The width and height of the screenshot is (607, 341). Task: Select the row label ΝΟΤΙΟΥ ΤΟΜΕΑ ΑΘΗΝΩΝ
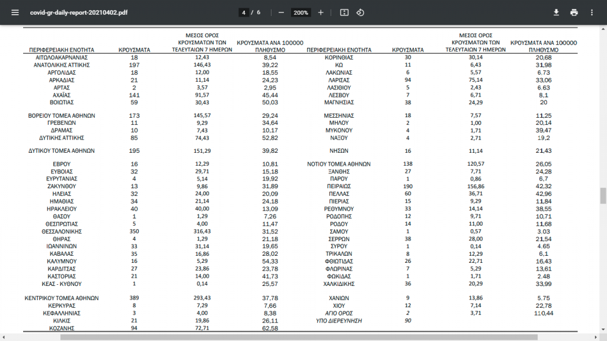pyautogui.click(x=338, y=164)
